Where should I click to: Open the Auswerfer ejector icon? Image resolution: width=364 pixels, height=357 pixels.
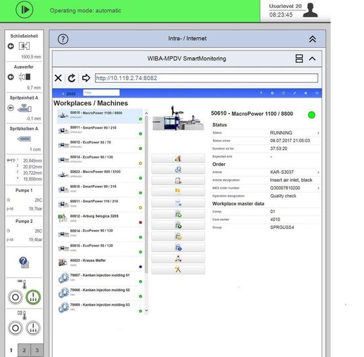point(25,77)
